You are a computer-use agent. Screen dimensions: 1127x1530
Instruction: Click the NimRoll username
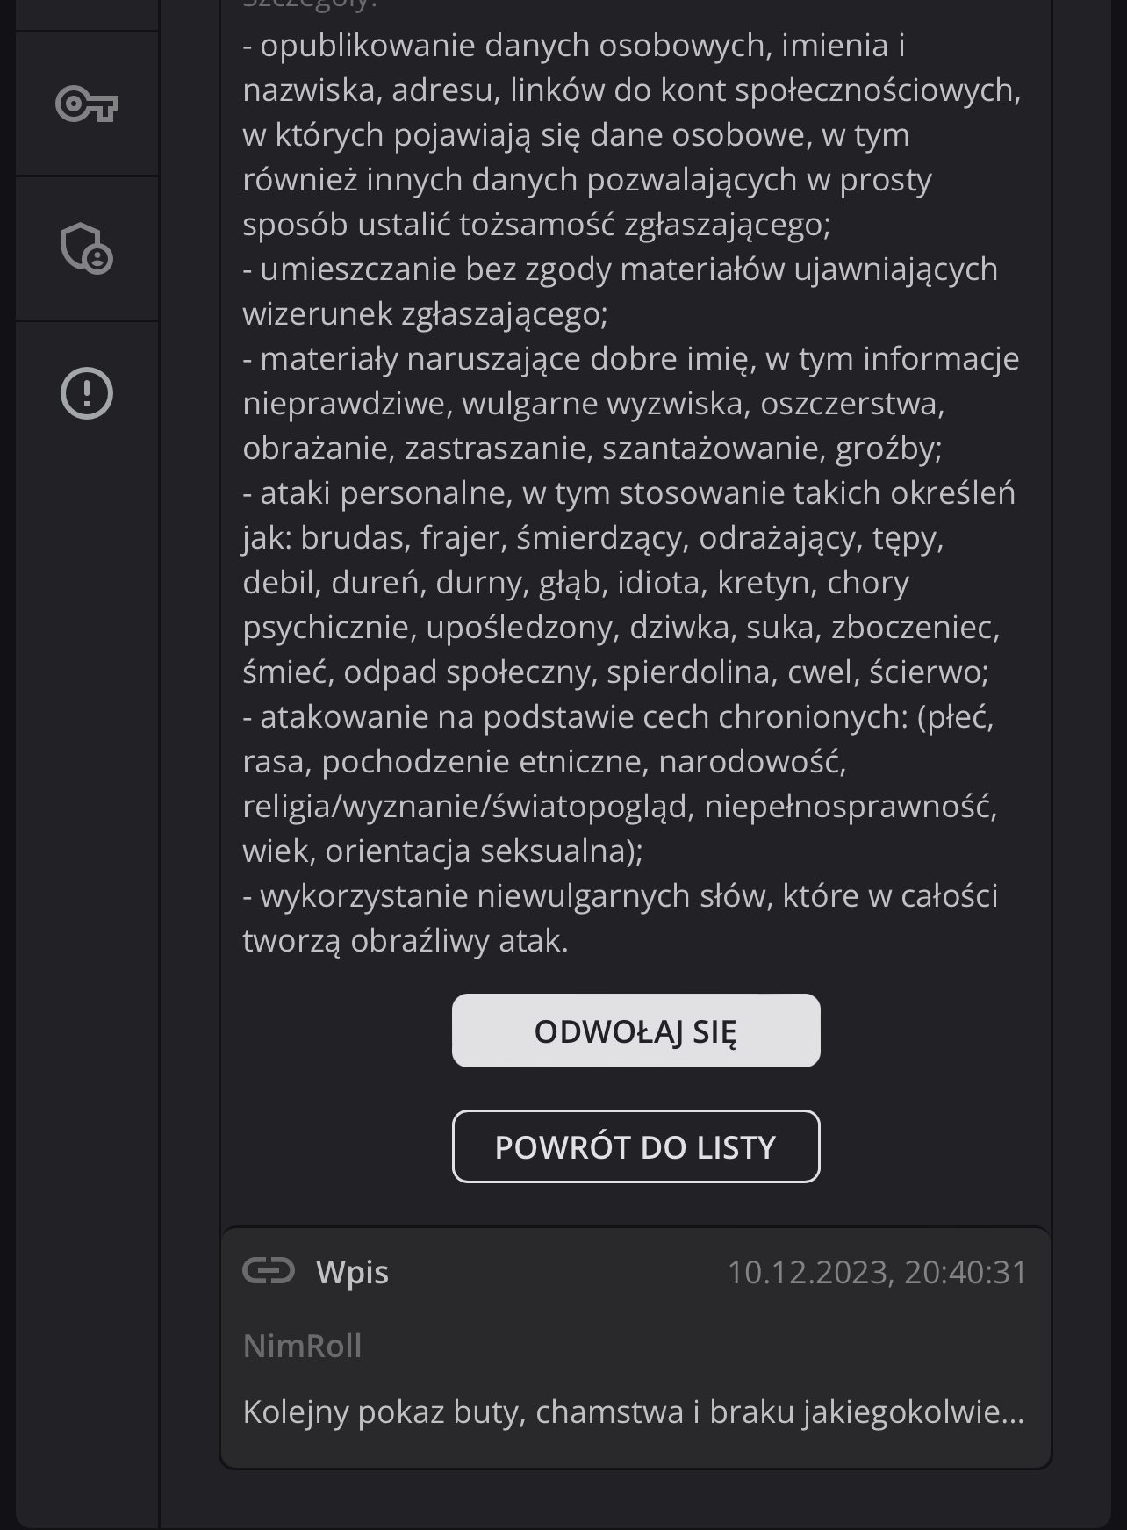click(302, 1346)
